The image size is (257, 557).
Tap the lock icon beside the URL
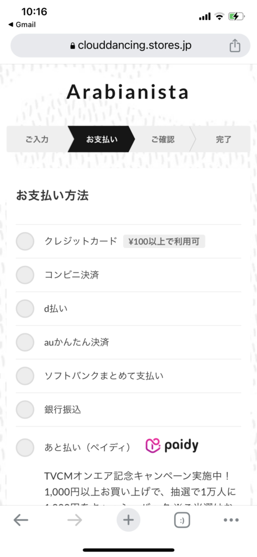tap(73, 46)
